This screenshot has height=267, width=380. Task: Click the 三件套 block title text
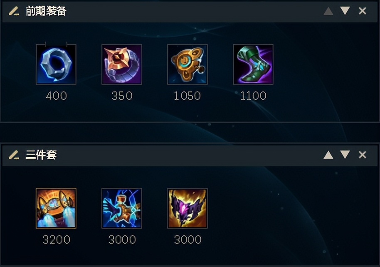pos(41,155)
